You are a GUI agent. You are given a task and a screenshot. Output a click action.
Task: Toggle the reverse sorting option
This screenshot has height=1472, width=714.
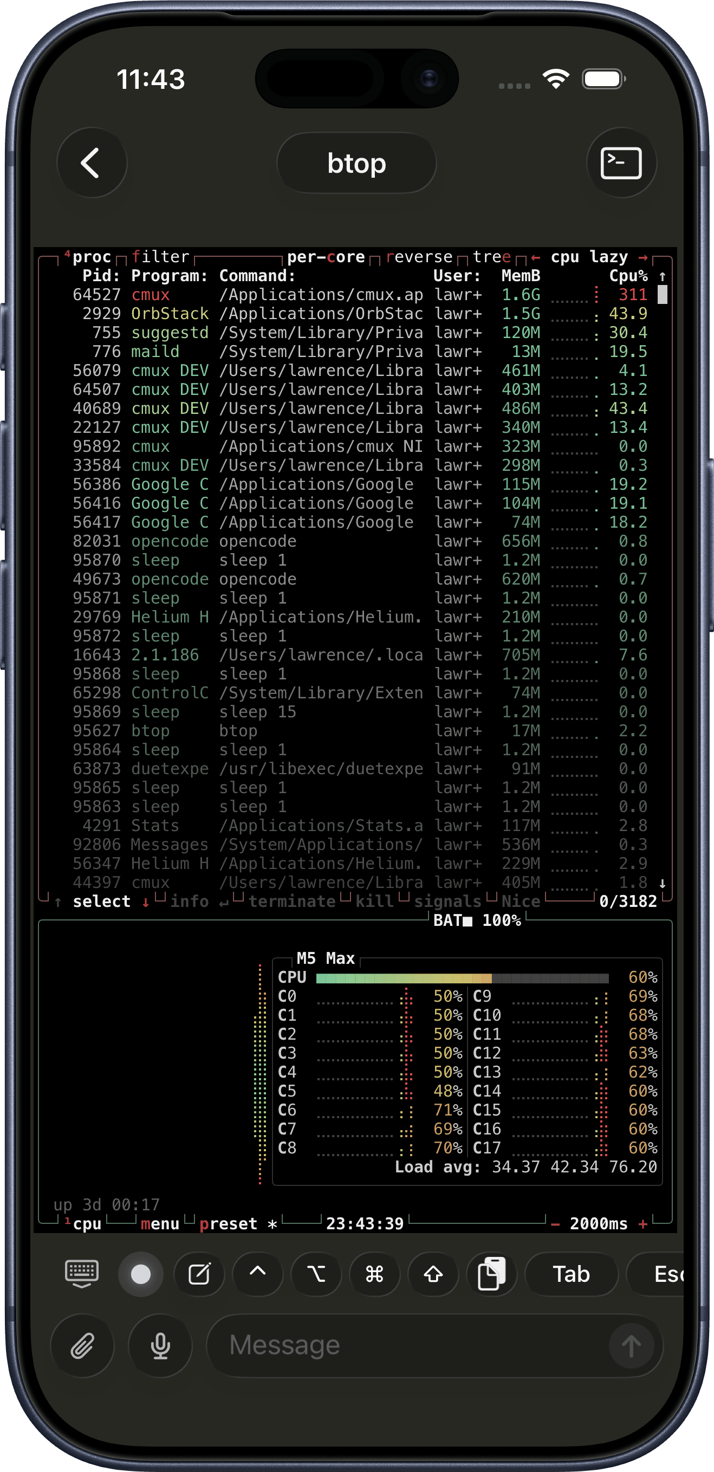pos(419,257)
